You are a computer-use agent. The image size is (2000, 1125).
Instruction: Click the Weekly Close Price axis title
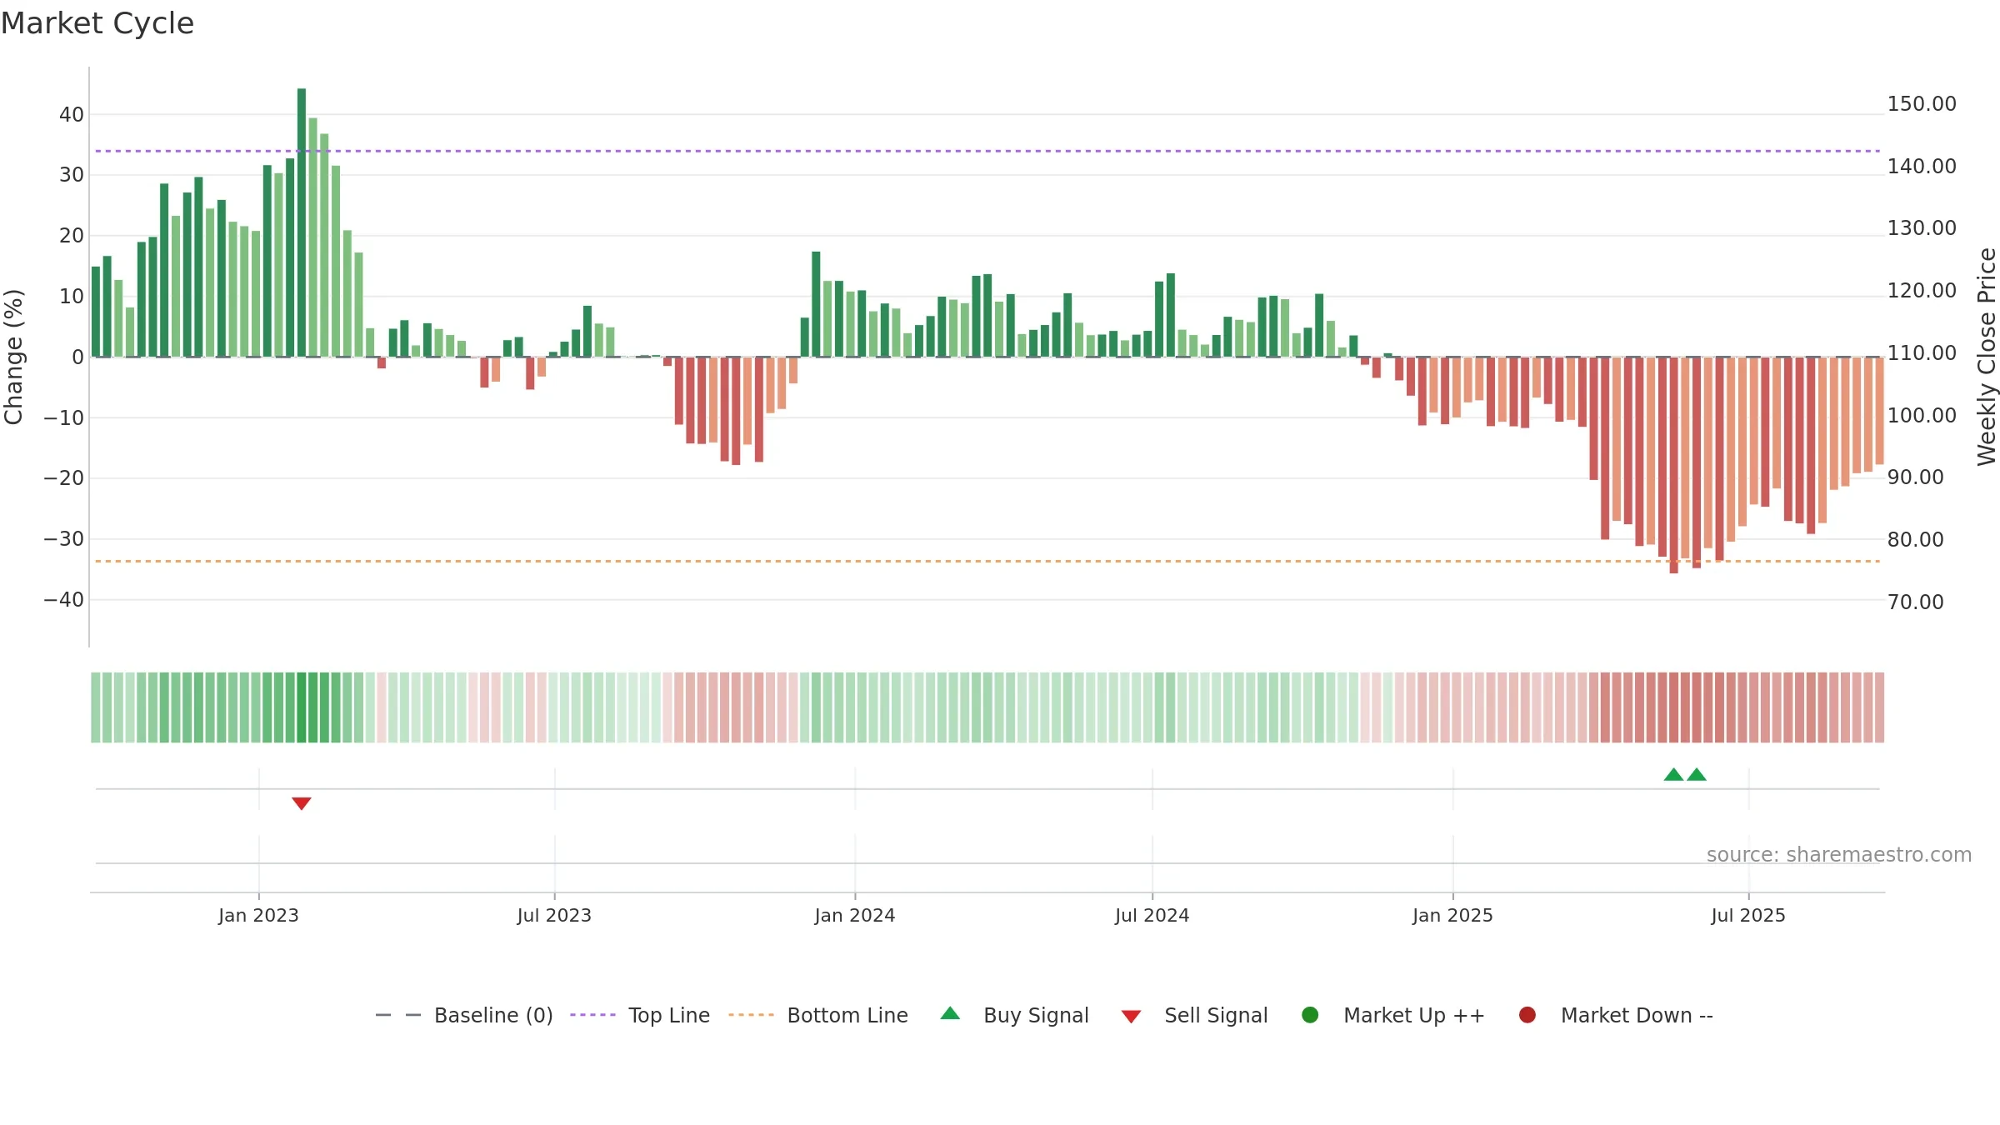1987,357
